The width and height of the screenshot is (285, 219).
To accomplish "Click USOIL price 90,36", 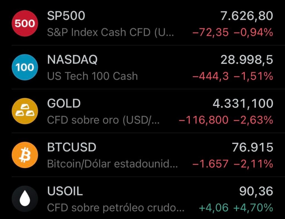I will [x=256, y=191].
